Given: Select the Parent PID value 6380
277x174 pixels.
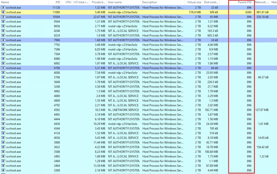Looking at the screenshot, I should (x=248, y=12).
